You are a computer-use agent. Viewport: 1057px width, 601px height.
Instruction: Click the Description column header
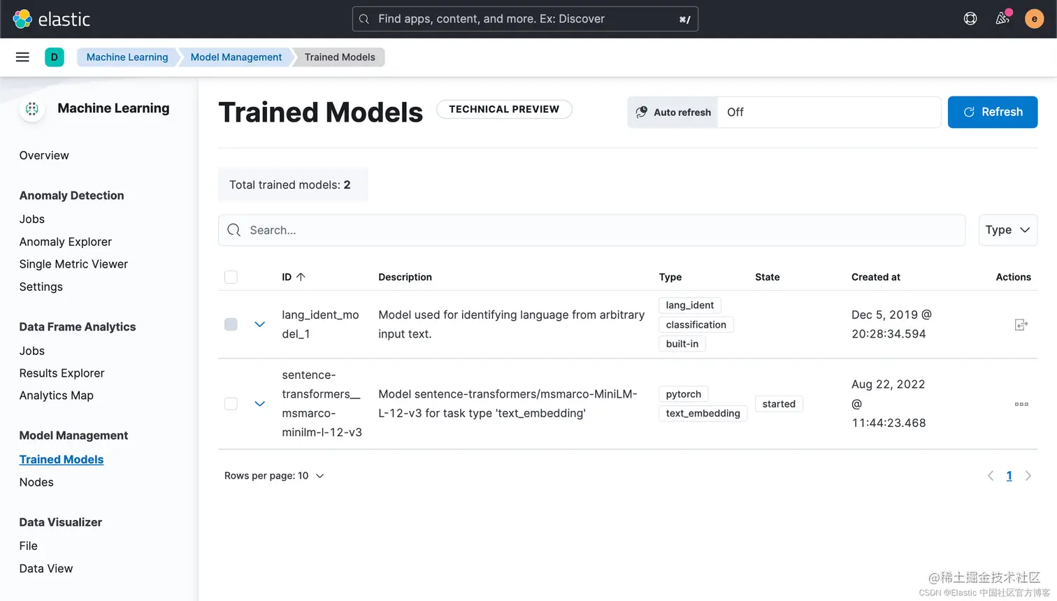[405, 277]
